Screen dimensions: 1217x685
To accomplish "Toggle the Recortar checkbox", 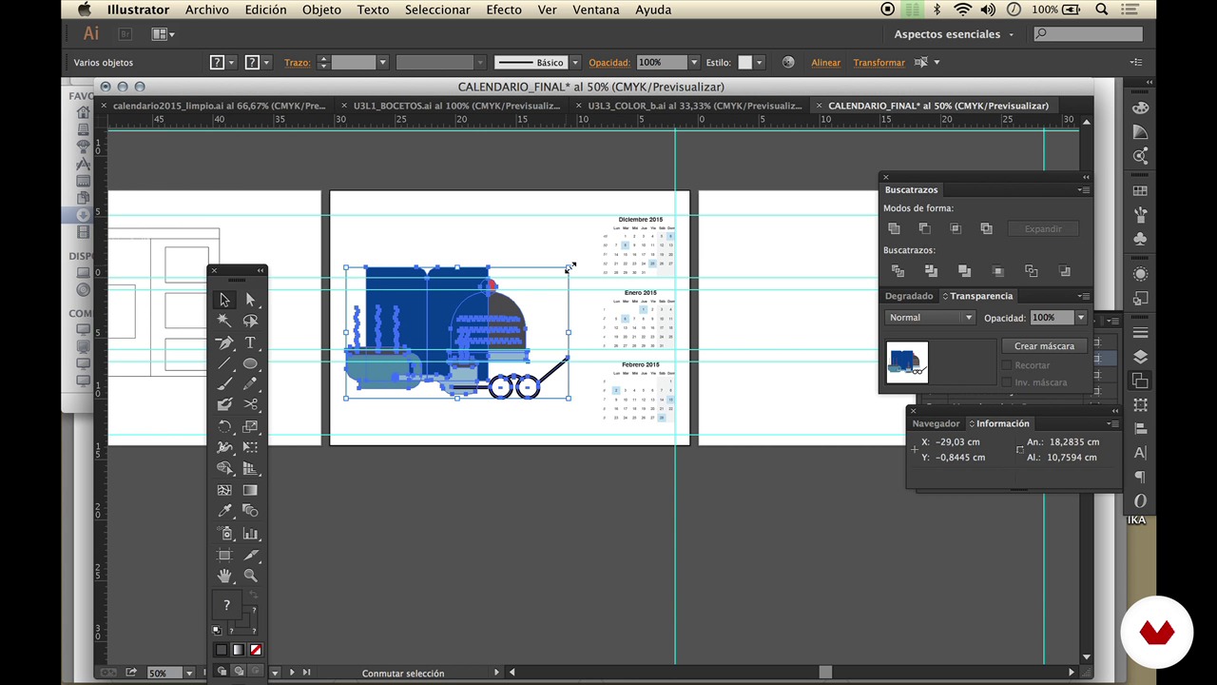I will [1007, 365].
